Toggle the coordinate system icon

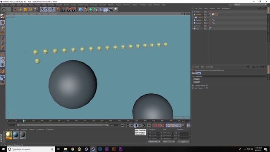(x=57, y=9)
